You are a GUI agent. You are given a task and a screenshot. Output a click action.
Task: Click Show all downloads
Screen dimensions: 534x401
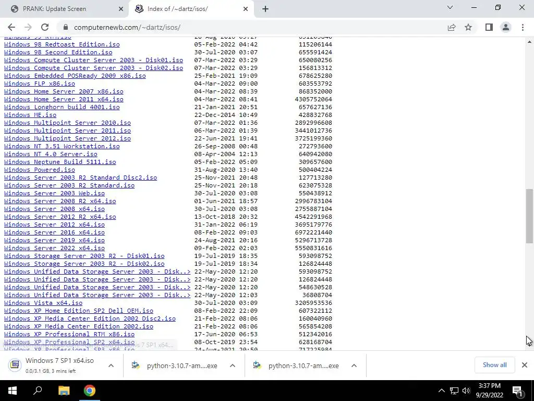(494, 365)
